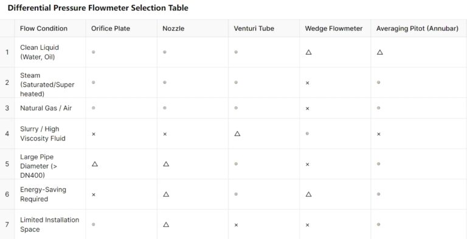Select the Averaging Pitot (Annubar) column header
Screen dimensions: 467x239
pos(419,29)
